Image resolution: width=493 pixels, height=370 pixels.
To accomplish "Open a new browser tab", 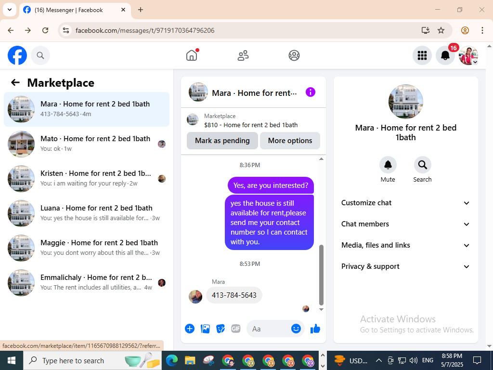I will pyautogui.click(x=141, y=10).
